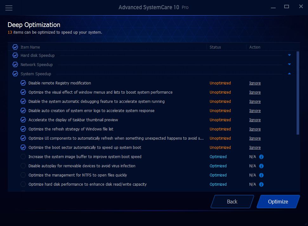This screenshot has height=226, width=308.
Task: Click the list's vertical scrollbar thumb
Action: pyautogui.click(x=298, y=93)
